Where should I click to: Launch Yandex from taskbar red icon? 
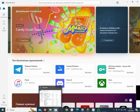tap(45, 110)
